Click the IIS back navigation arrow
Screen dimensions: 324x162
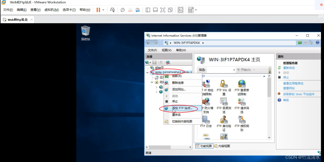pos(149,43)
